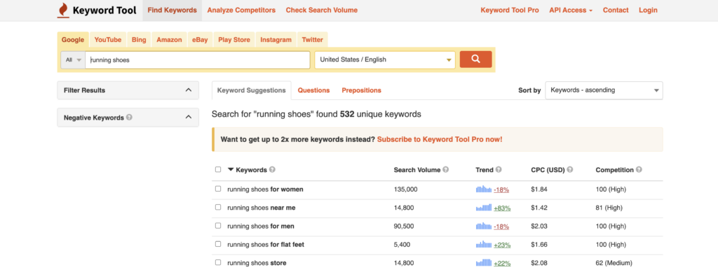Click the orange magnifier search button

click(475, 59)
